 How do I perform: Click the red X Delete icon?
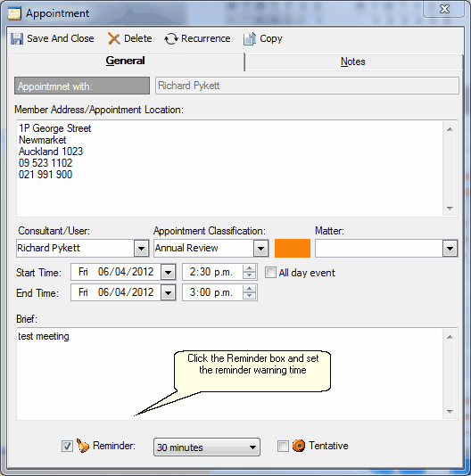[113, 39]
